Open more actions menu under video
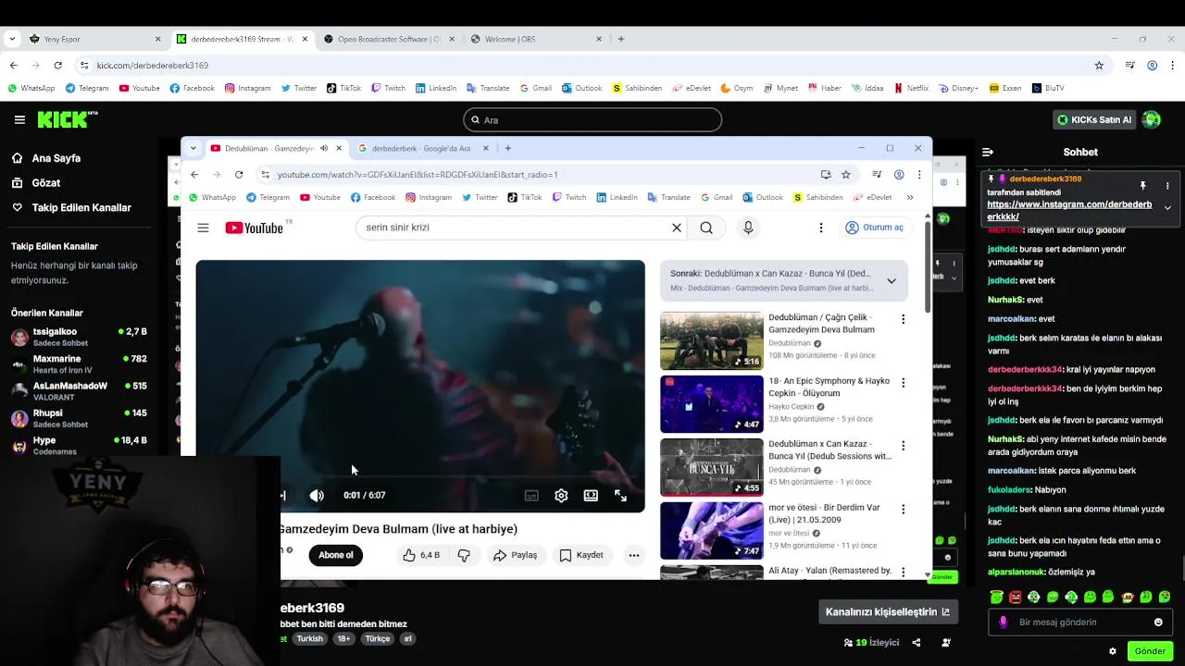This screenshot has height=666, width=1185. click(634, 555)
